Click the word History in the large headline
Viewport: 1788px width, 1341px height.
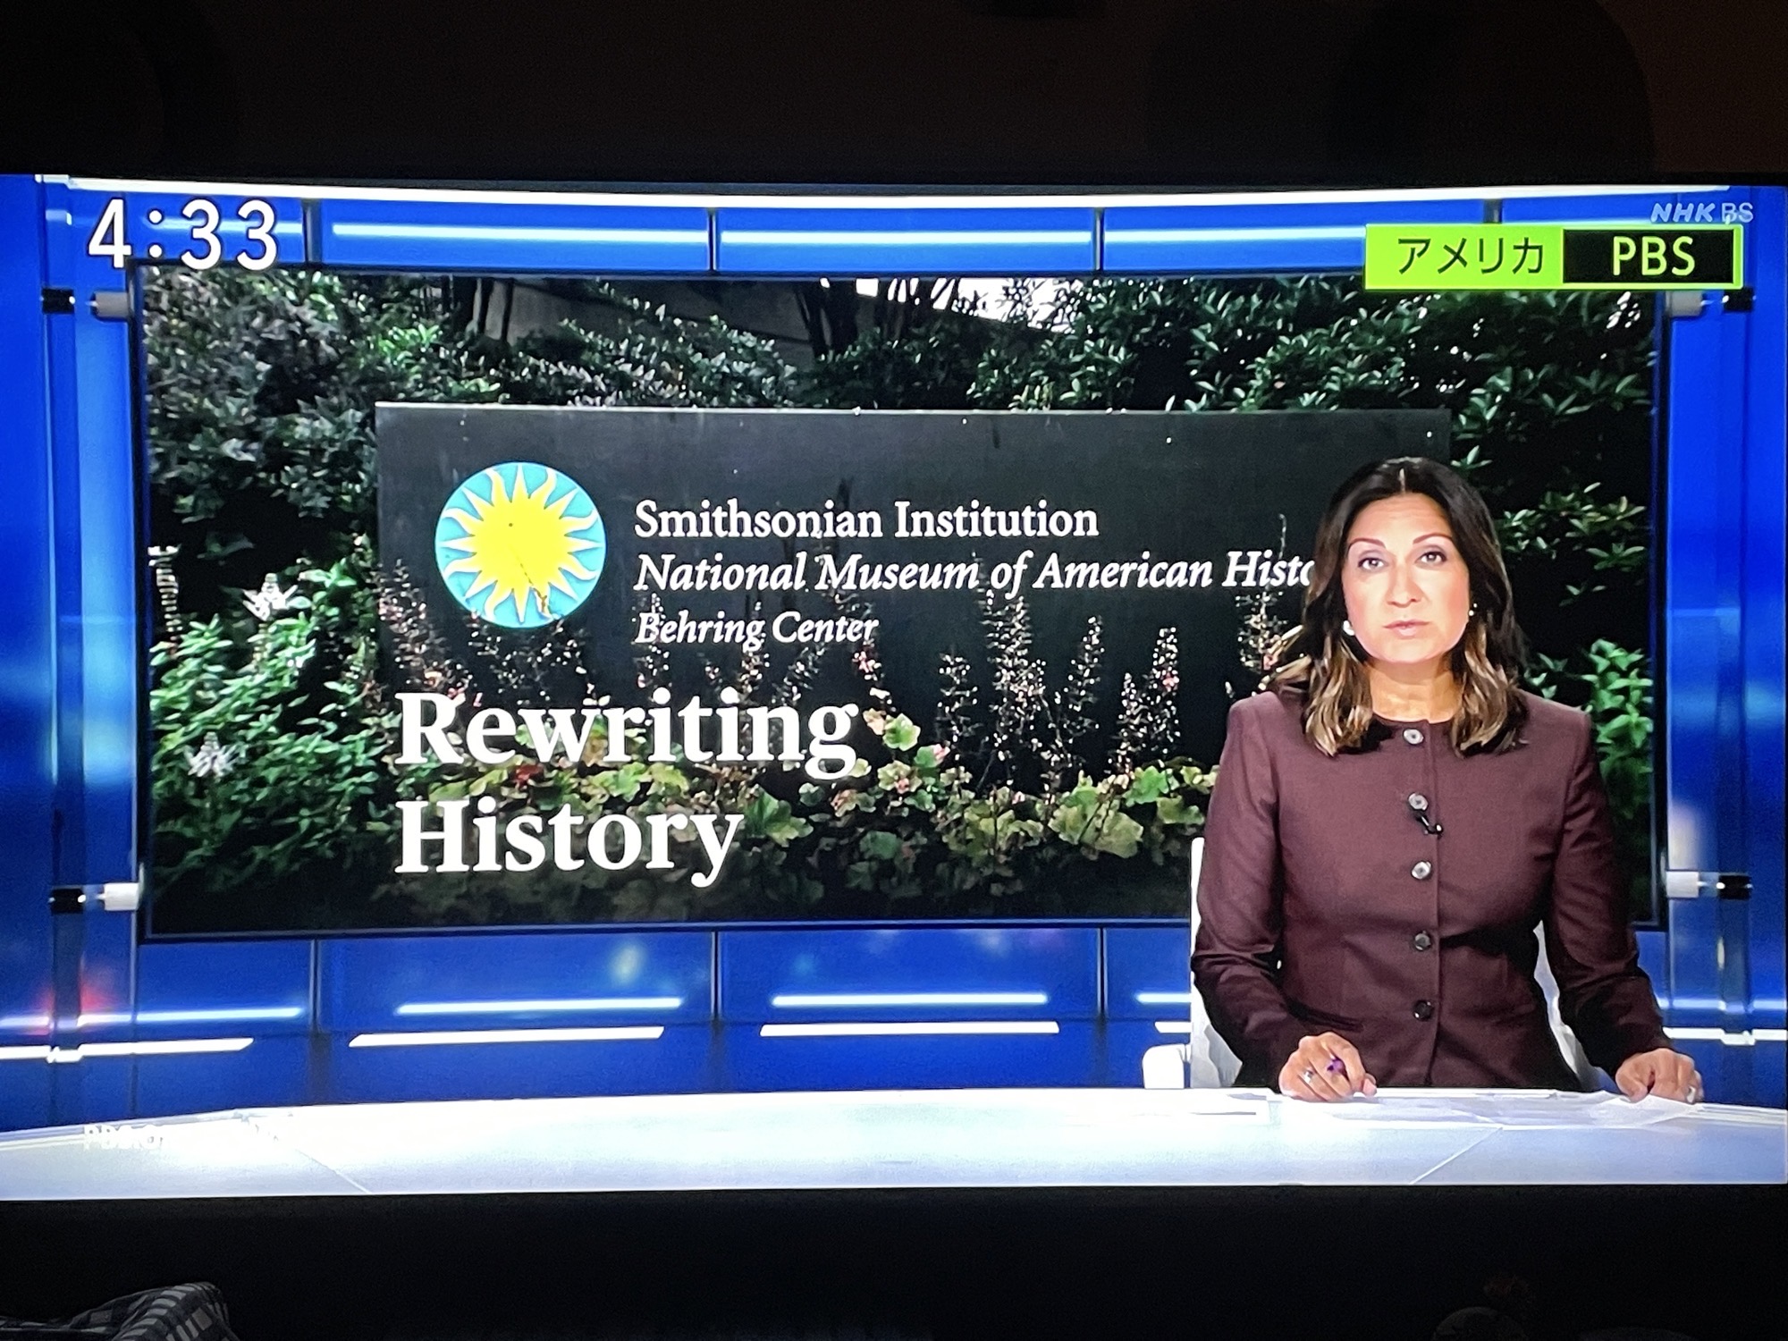pos(568,834)
